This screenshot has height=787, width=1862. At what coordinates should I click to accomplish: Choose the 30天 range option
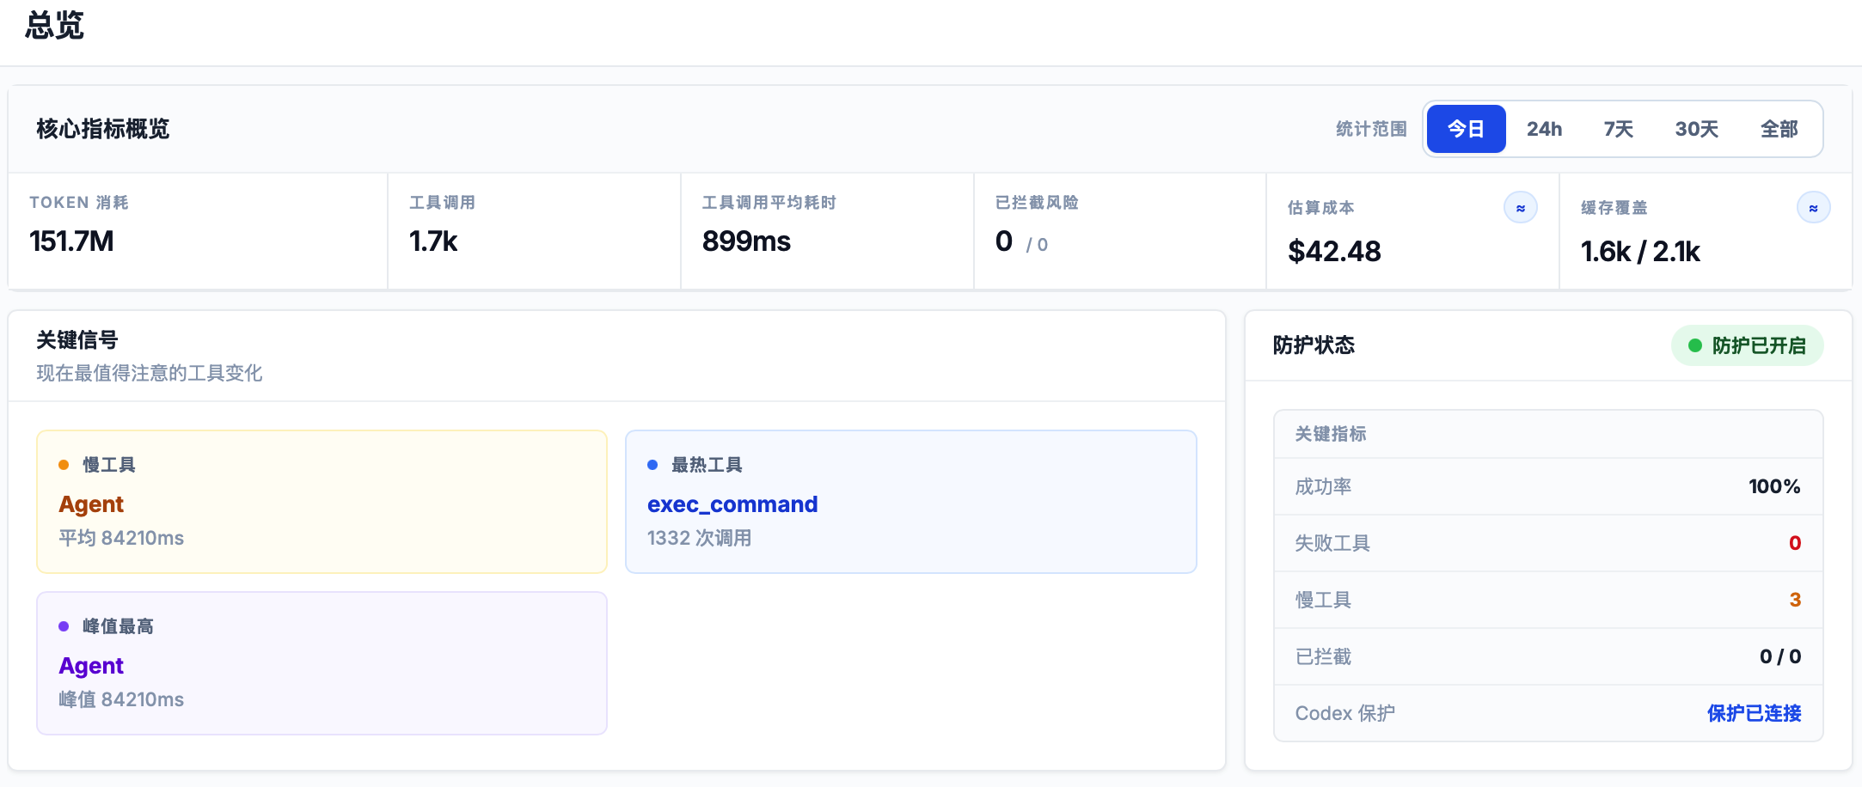point(1696,129)
